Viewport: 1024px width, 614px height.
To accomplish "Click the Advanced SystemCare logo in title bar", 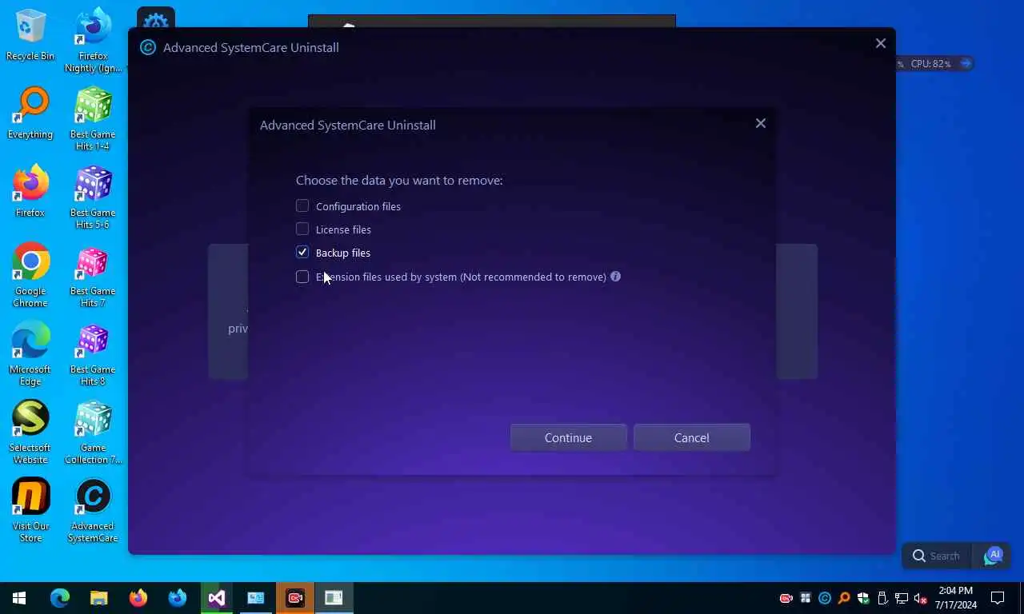I will point(147,47).
